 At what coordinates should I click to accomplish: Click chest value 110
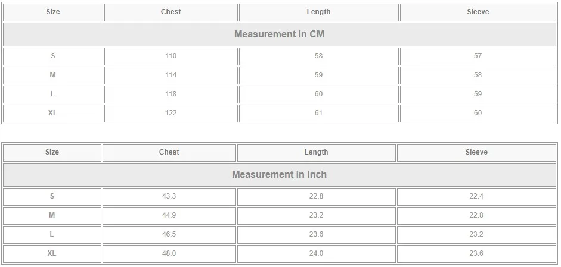coord(171,56)
